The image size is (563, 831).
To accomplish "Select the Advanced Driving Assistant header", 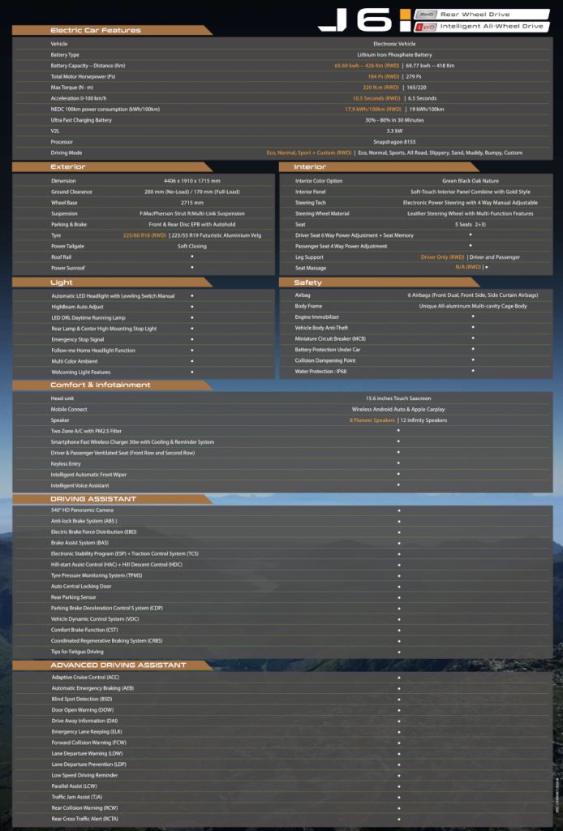I will (x=118, y=665).
